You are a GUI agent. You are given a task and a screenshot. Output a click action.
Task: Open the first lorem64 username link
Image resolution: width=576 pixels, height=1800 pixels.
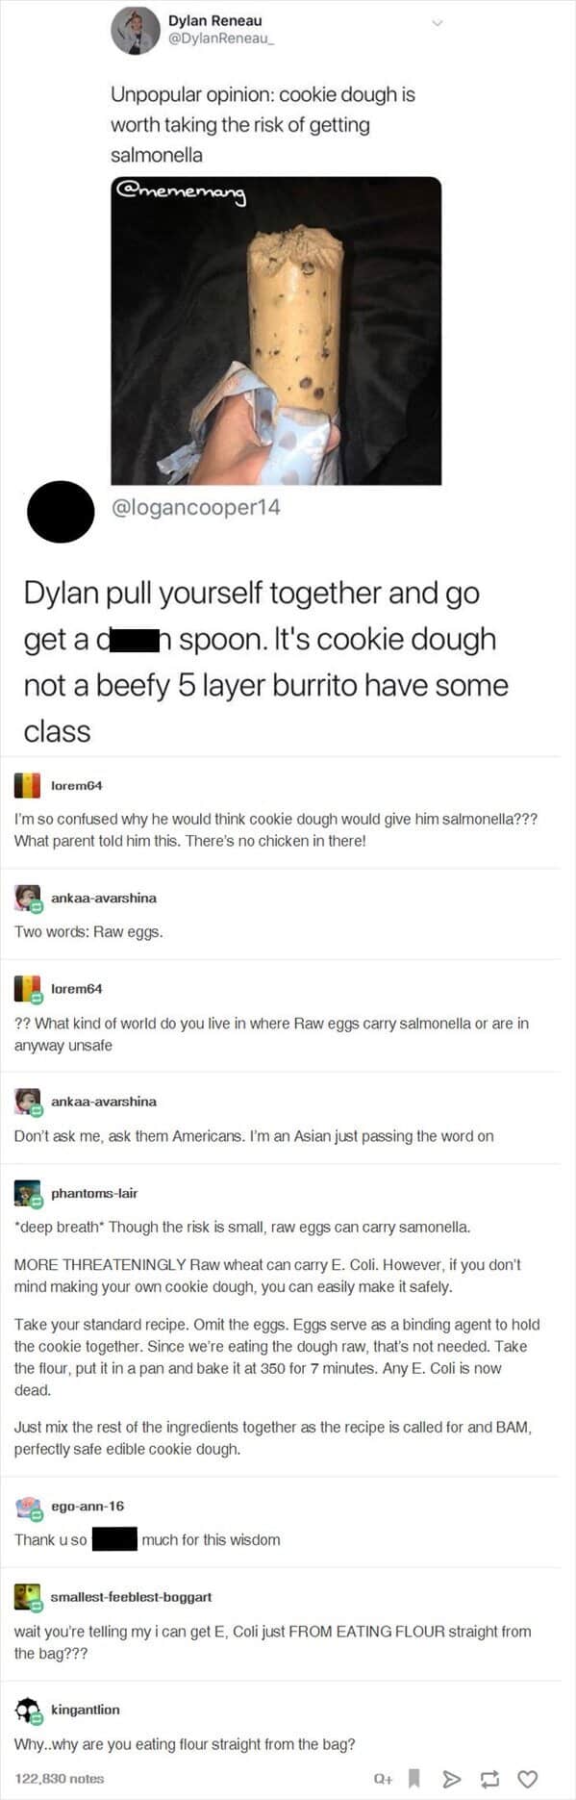coord(76,785)
